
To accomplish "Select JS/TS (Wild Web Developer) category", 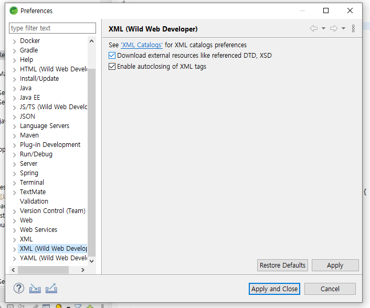I will [x=54, y=107].
